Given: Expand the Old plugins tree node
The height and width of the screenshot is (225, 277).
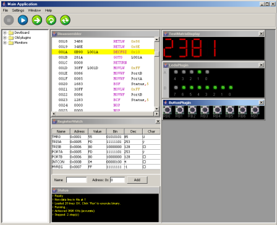Looking at the screenshot, I should 5,38.
